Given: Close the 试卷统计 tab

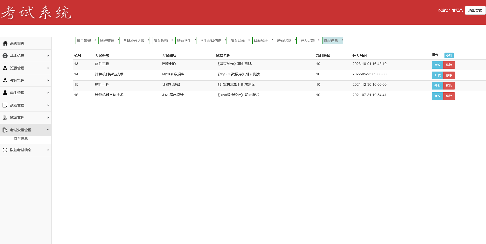Looking at the screenshot, I should pyautogui.click(x=272, y=39).
